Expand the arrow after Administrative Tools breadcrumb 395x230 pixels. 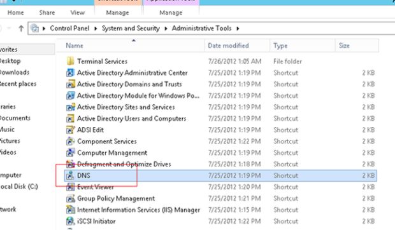pyautogui.click(x=238, y=29)
